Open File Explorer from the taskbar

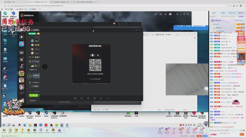tap(30, 125)
